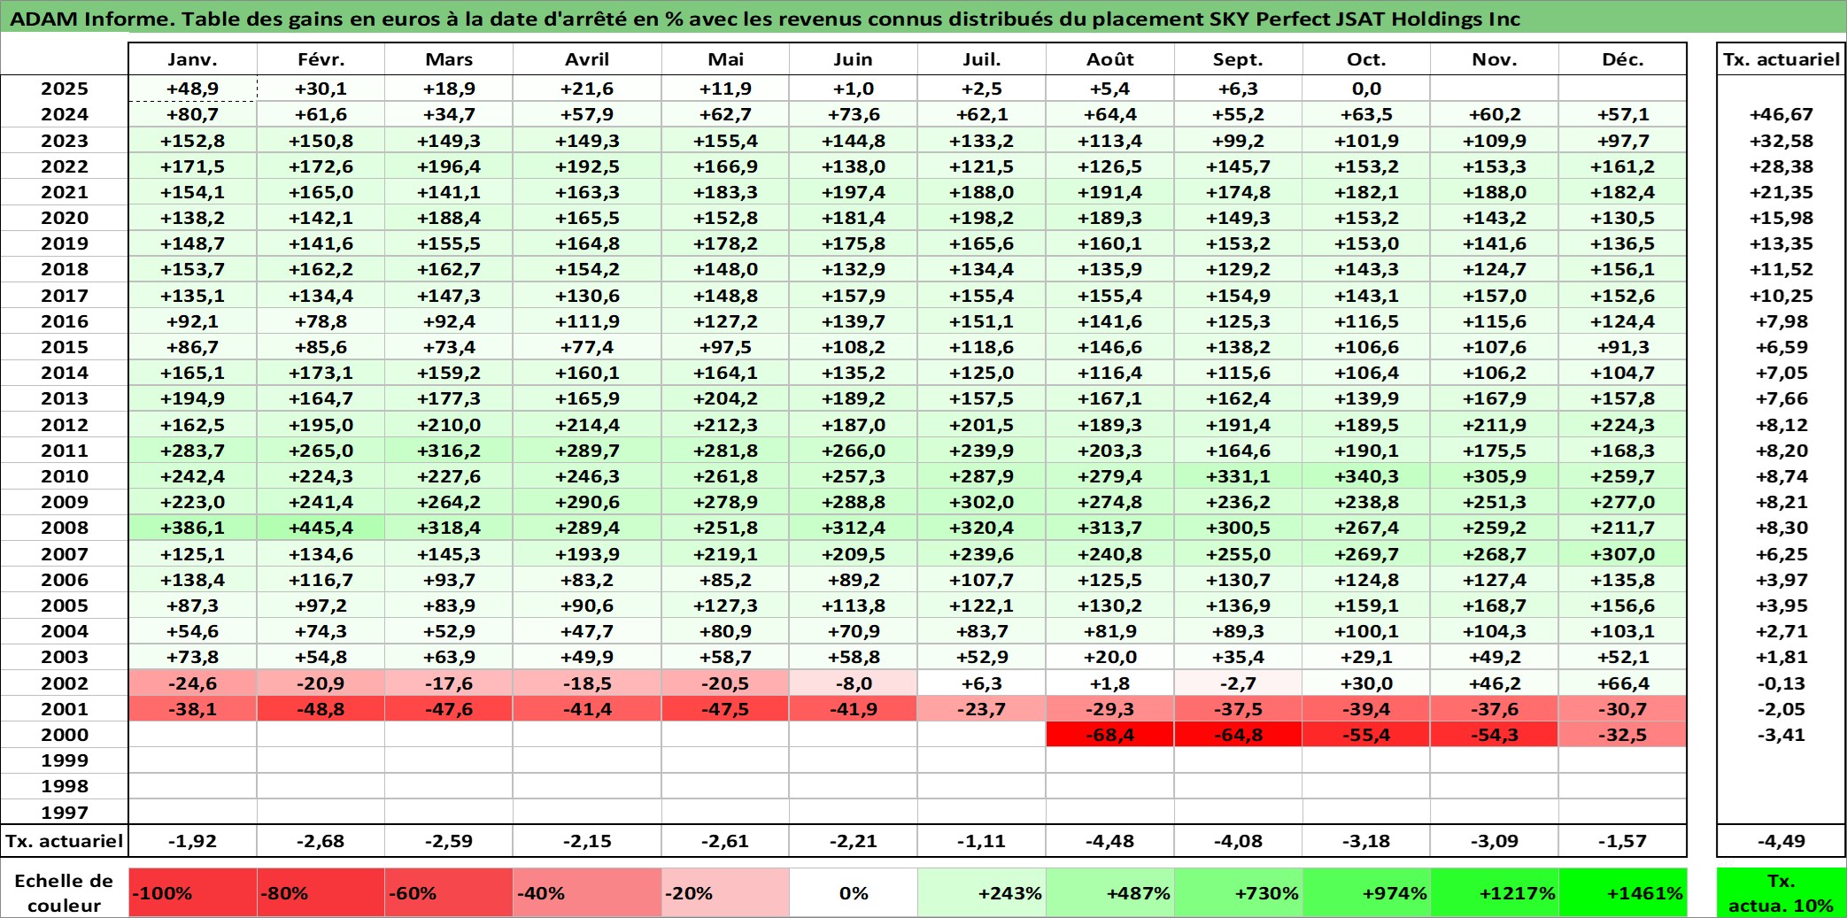The height and width of the screenshot is (918, 1847).
Task: Click the -80% red scale swatch
Action: point(321,892)
